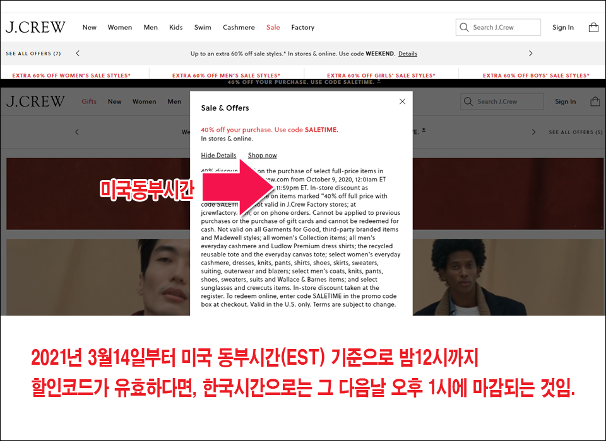Open the Kids menu in top navigation
The height and width of the screenshot is (441, 606).
point(176,27)
